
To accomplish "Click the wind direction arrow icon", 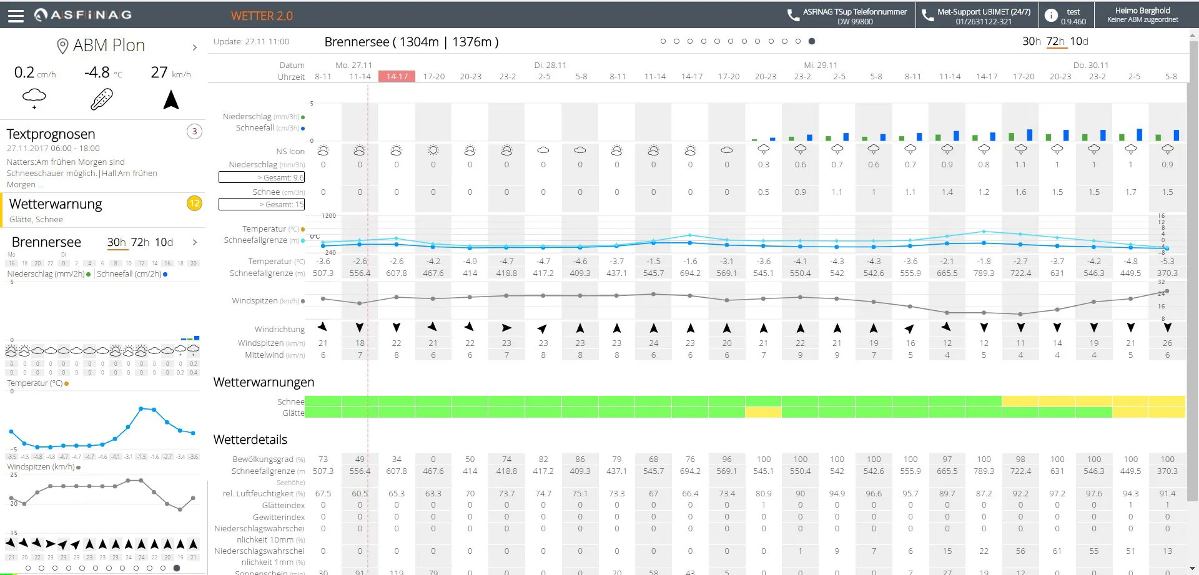I will click(x=170, y=99).
